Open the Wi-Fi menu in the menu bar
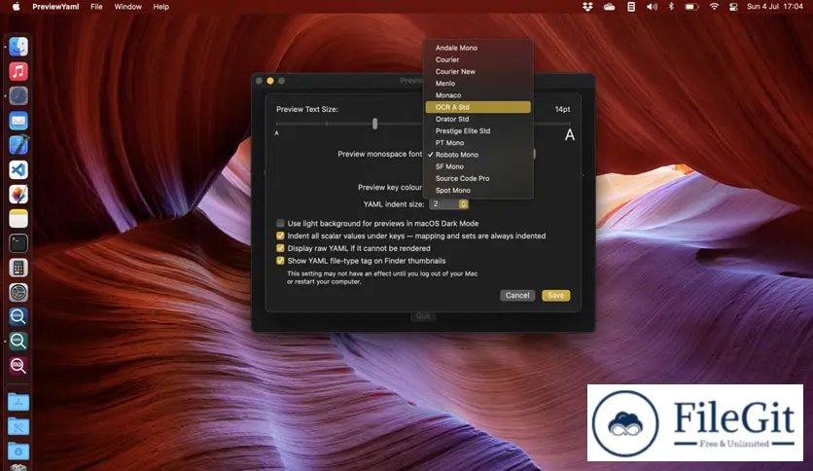The image size is (813, 471). point(714,7)
